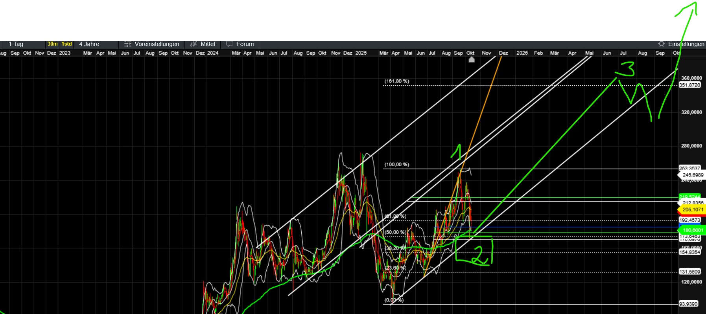
Task: Select the (100,00 %) Fibonacci label
Action: pos(397,165)
